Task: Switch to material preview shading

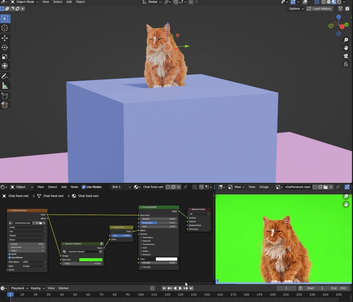Action: pyautogui.click(x=334, y=2)
